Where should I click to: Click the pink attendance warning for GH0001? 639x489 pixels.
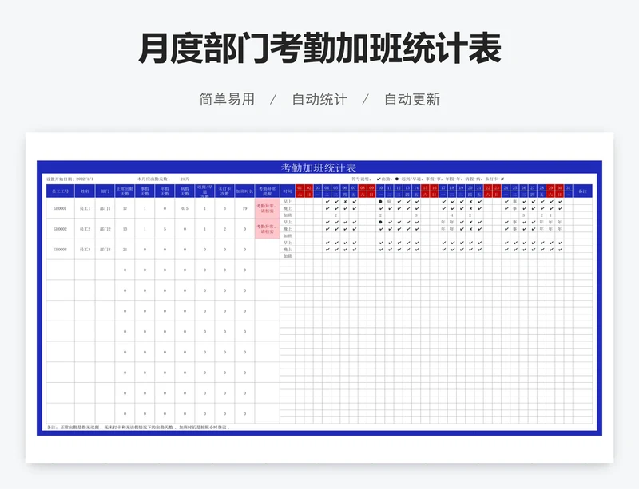pos(267,209)
